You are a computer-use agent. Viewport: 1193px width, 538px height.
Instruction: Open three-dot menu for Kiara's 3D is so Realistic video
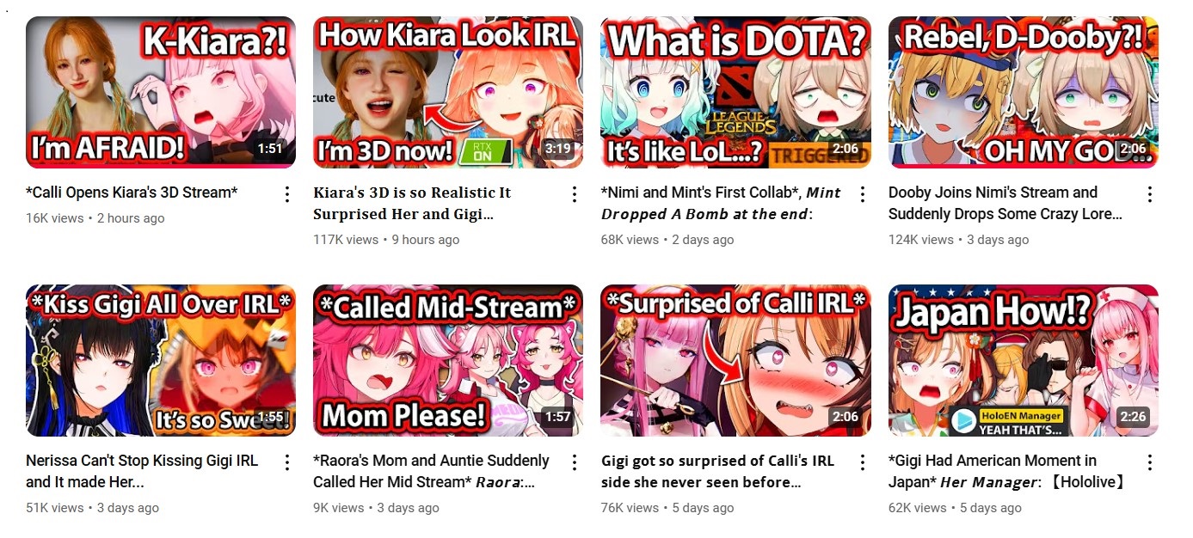coord(575,194)
